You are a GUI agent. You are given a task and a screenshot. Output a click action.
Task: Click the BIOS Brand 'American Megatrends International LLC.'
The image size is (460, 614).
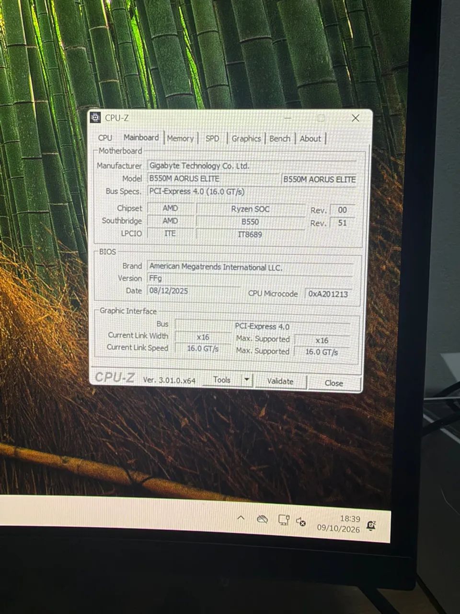(250, 267)
